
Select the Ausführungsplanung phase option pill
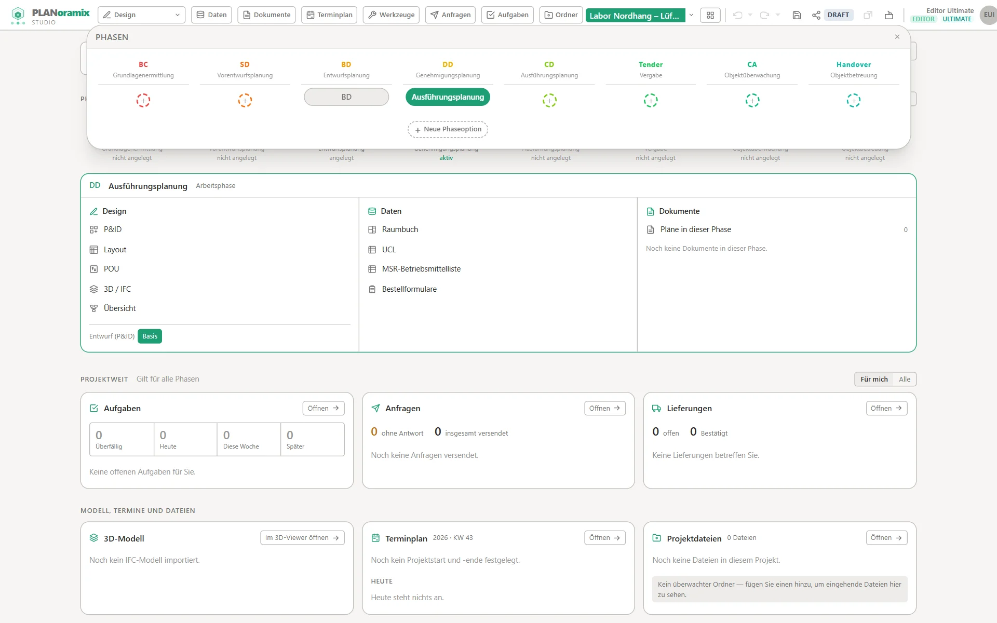(x=448, y=97)
